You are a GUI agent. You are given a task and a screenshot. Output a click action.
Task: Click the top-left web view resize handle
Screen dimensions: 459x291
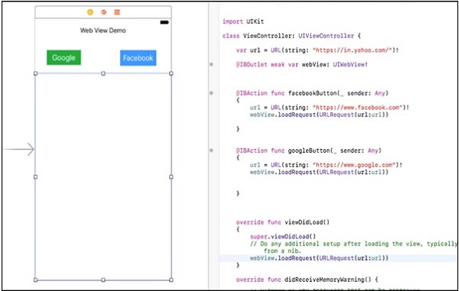36,73
